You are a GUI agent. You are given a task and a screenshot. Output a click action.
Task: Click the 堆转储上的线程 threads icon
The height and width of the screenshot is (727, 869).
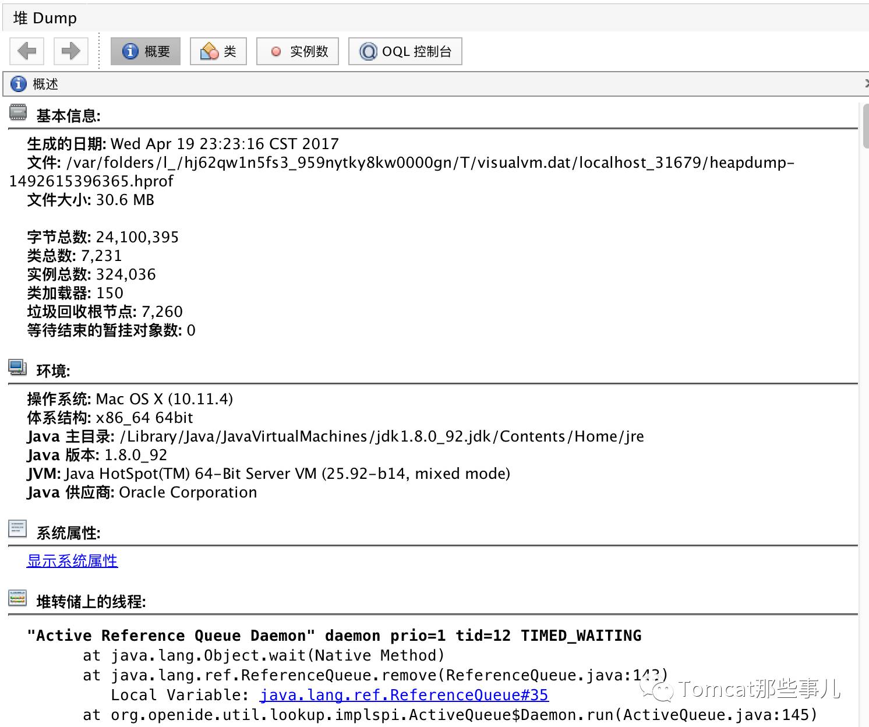click(17, 598)
